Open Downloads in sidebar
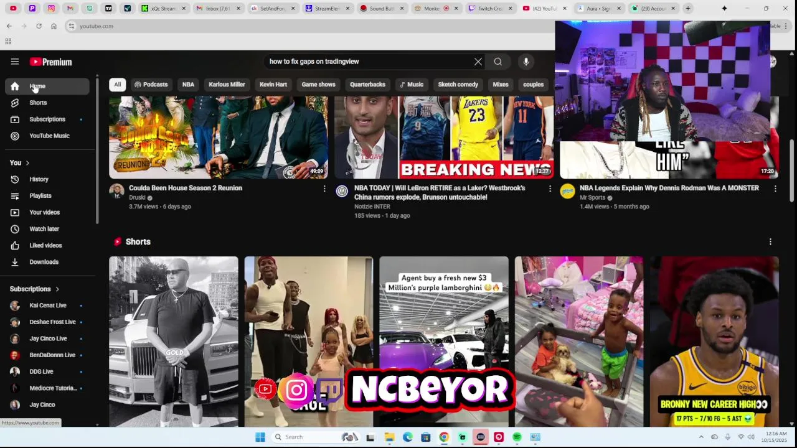 pyautogui.click(x=47, y=262)
